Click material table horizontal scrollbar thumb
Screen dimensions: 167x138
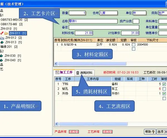(x=92, y=64)
